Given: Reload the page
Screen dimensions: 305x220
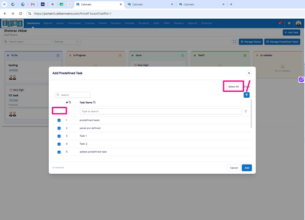Looking at the screenshot, I should pyautogui.click(x=20, y=13).
